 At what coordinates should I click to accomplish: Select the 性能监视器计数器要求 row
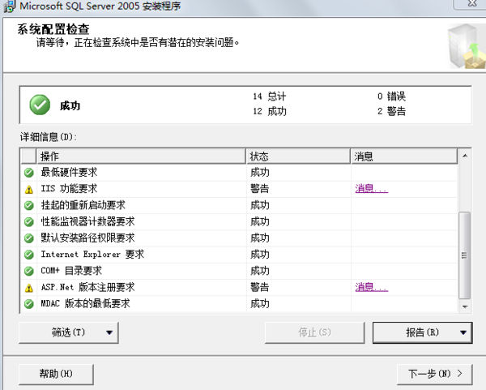click(239, 222)
